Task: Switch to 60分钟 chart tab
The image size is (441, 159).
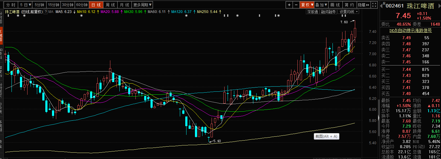Action: point(82,5)
